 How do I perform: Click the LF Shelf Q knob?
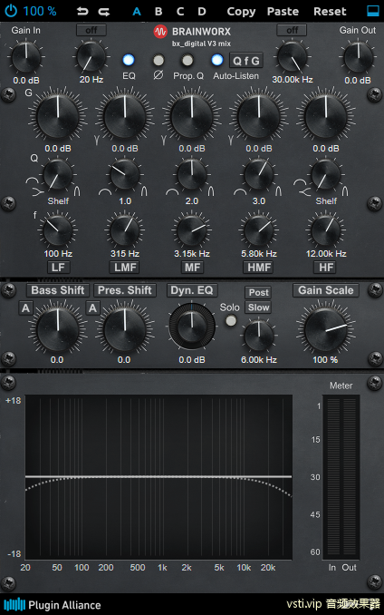pyautogui.click(x=58, y=175)
